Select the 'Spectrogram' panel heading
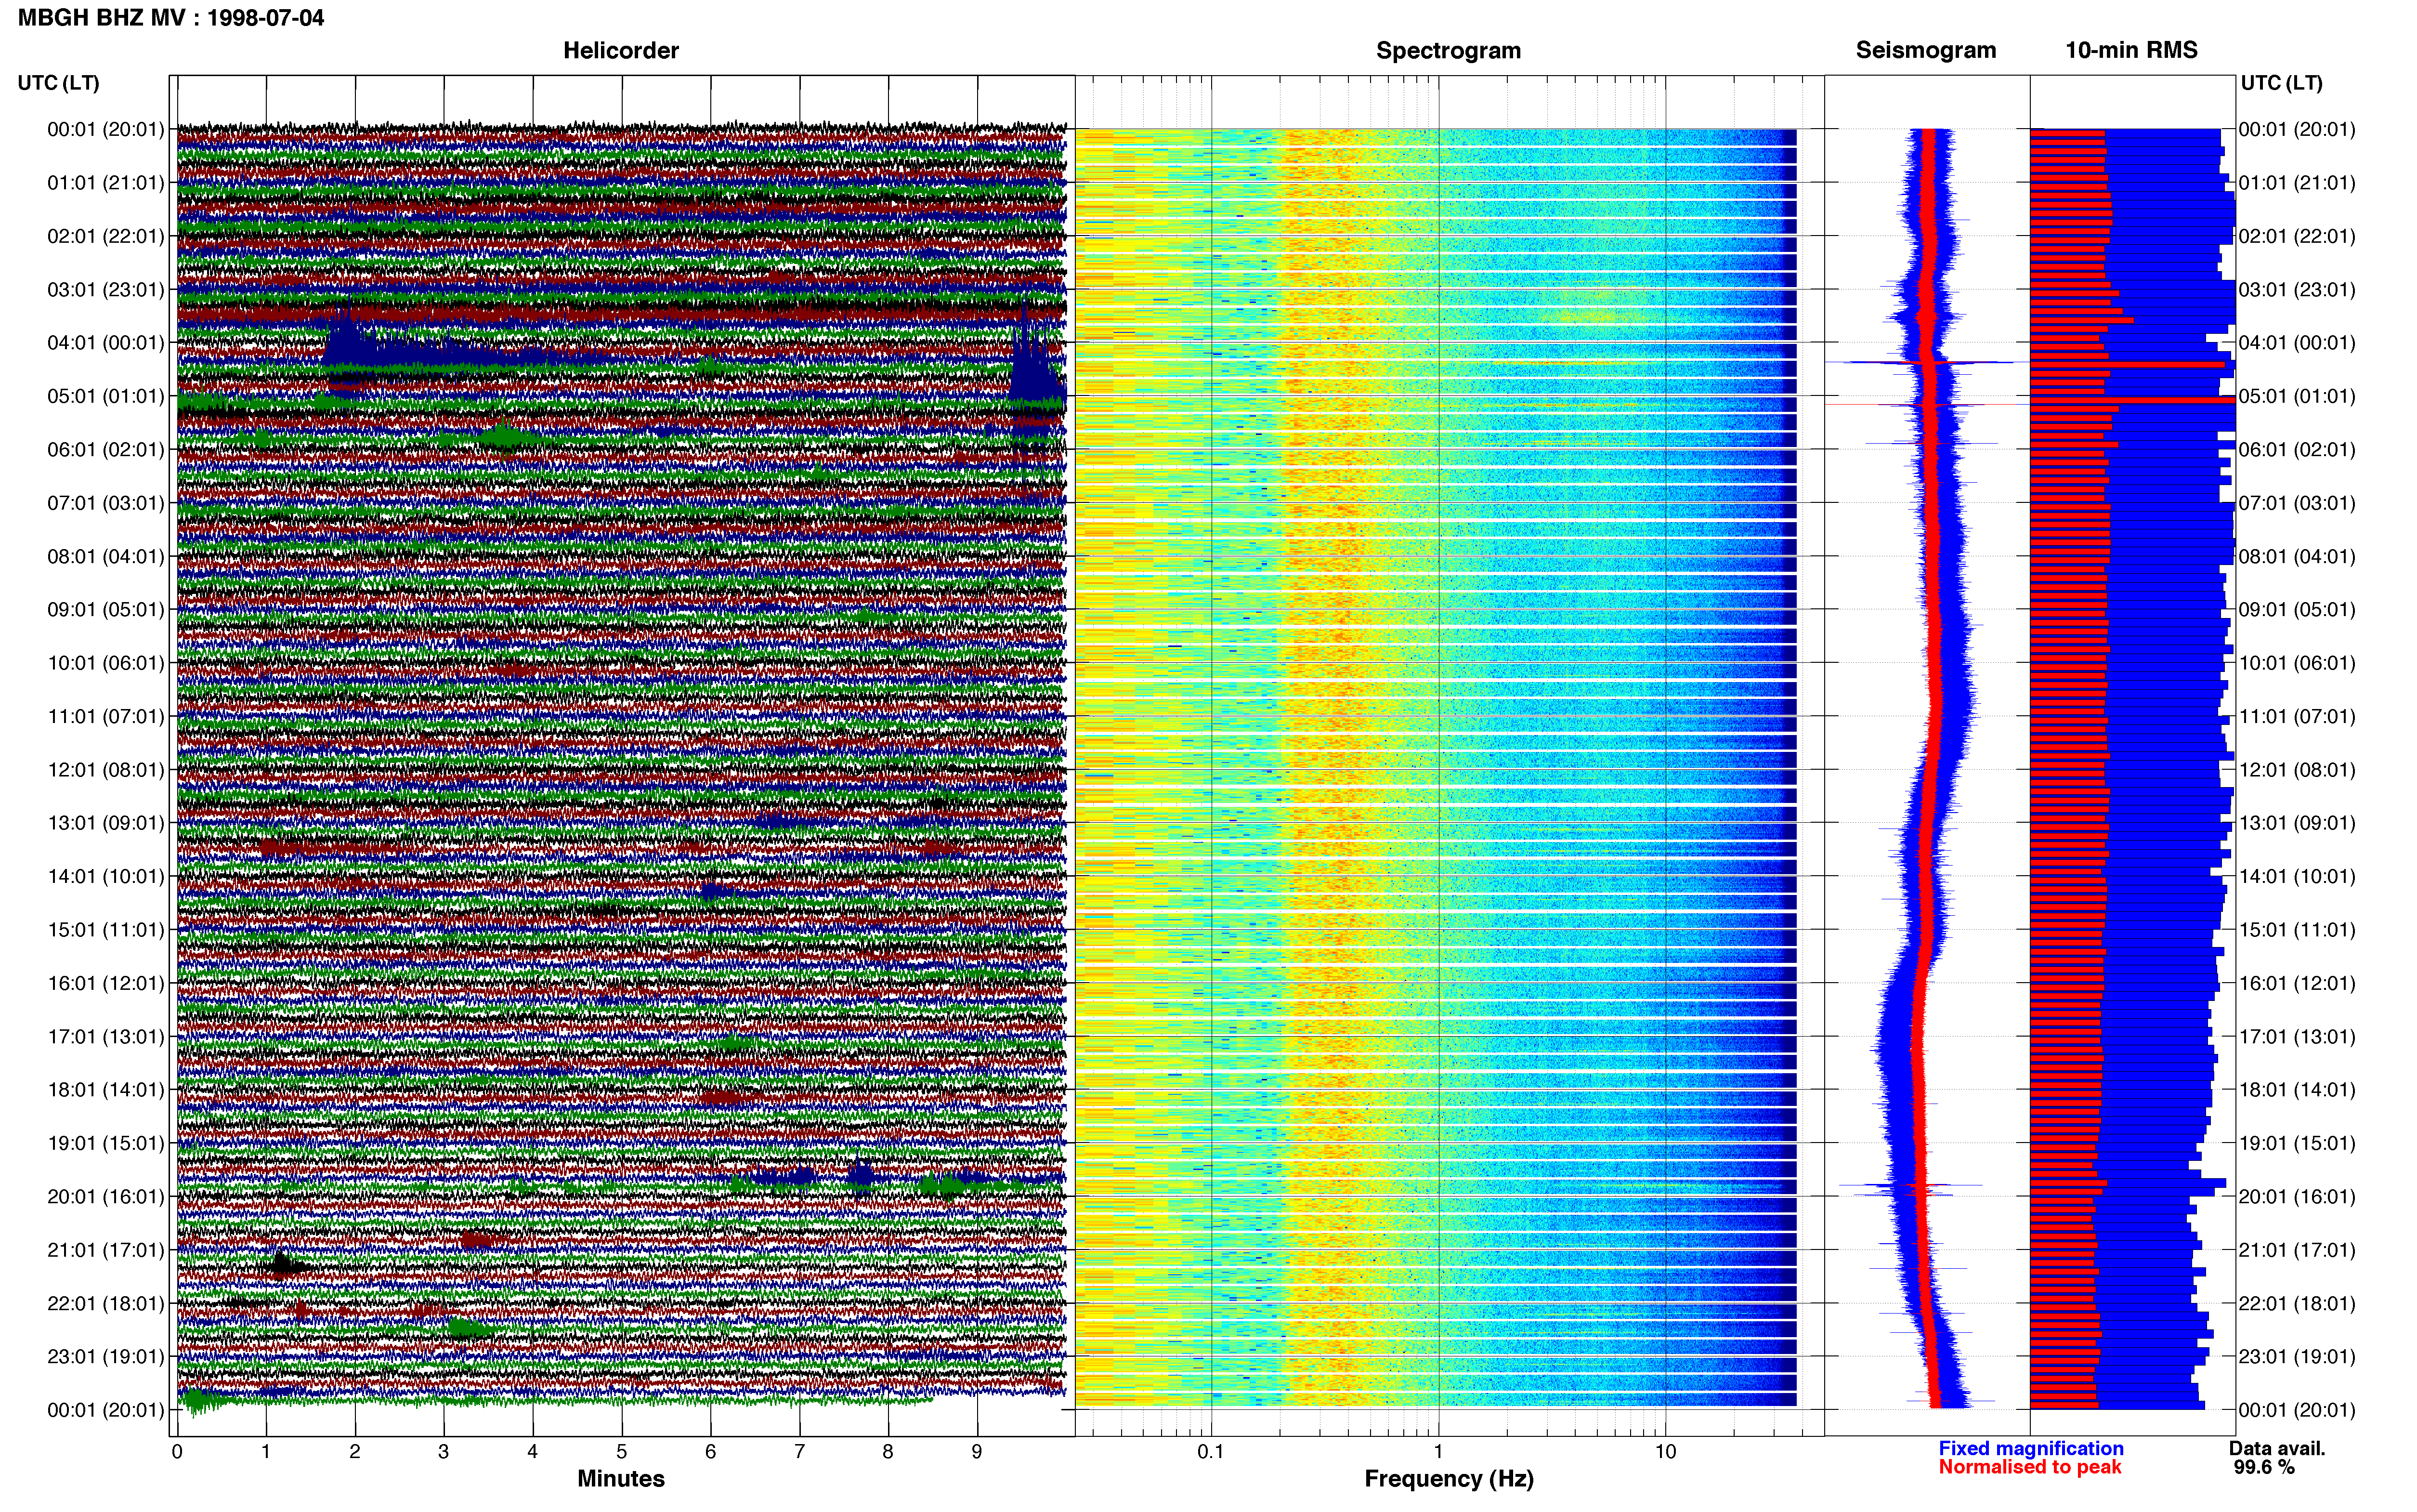Image resolution: width=2417 pixels, height=1512 pixels. (x=1449, y=50)
